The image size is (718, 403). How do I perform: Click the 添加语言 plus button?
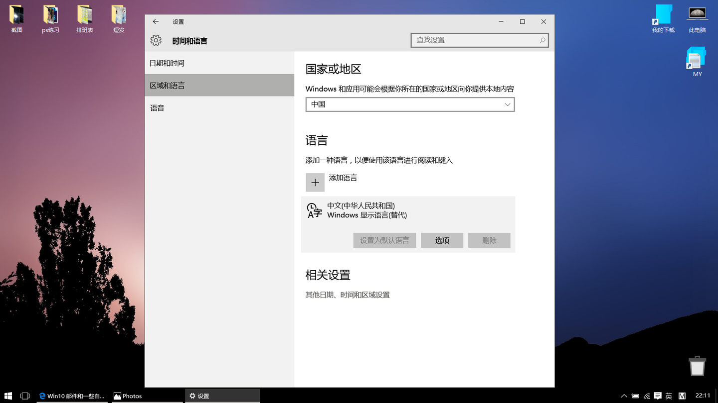coord(315,182)
